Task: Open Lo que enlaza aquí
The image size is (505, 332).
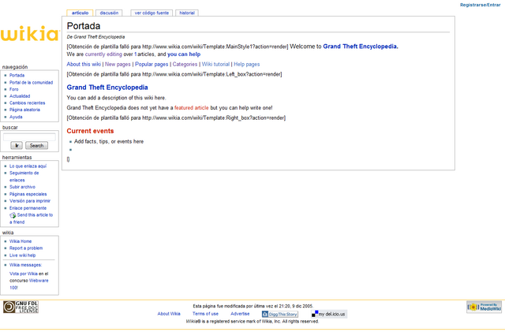Action: tap(28, 166)
